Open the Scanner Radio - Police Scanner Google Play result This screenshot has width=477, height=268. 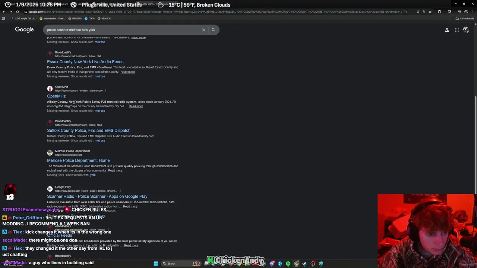97,197
